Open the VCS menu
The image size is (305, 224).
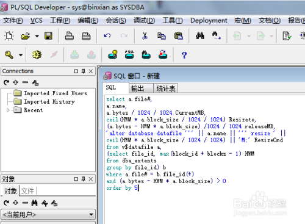coord(37,21)
